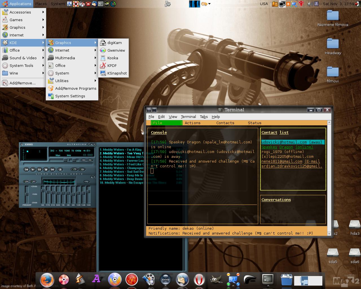361x289 pixels.
Task: Expand the Sound & Video submenu
Action: (23, 58)
